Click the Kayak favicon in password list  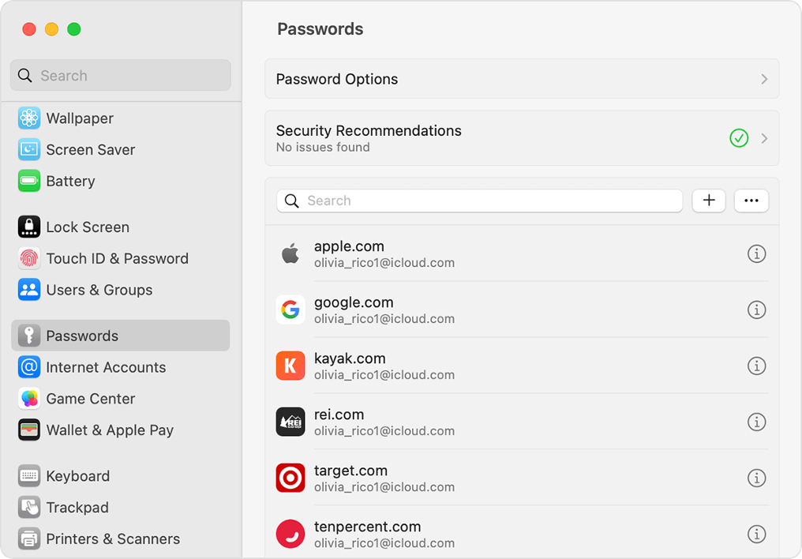290,366
